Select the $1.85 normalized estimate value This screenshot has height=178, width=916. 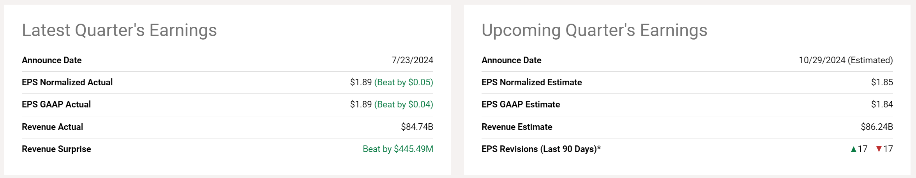882,83
